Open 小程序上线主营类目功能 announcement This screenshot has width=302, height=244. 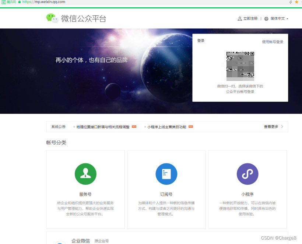166,127
